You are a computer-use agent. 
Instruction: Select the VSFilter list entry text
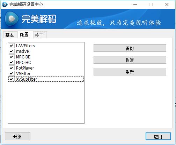[x=23, y=74]
